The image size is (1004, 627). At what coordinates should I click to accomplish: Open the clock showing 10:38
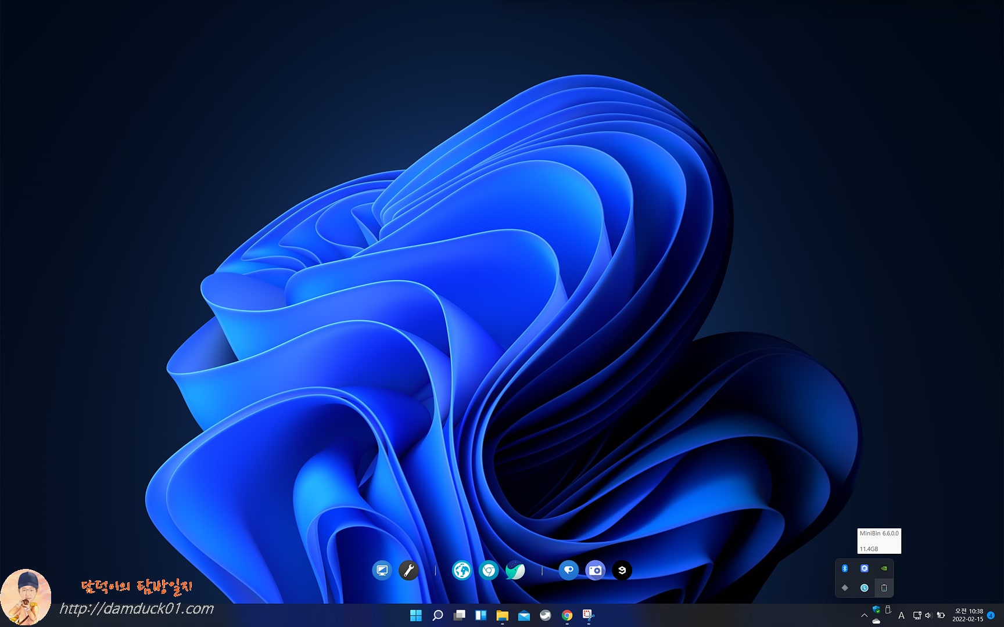pos(968,615)
